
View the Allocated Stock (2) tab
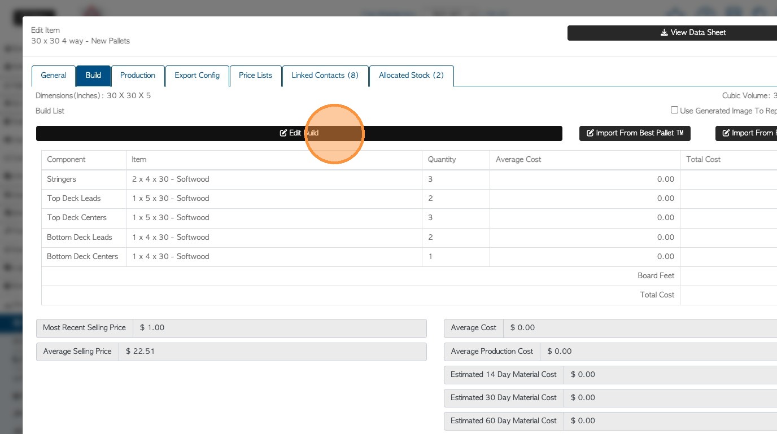(411, 76)
